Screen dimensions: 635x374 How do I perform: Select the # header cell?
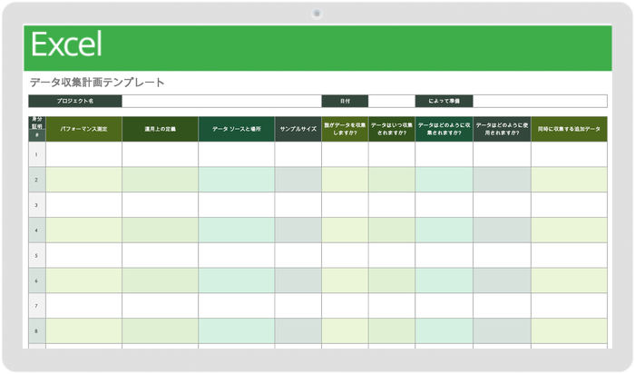(x=37, y=135)
